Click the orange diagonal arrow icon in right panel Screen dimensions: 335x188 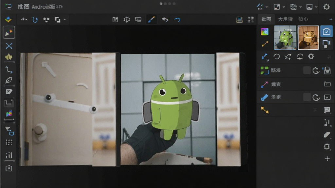coord(265,44)
